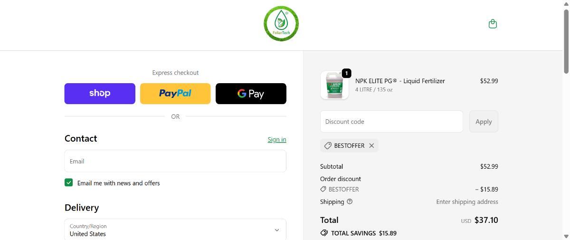Screen dimensions: 570x240
Task: Click the NPK ELITE PG product thumbnail
Action: pyautogui.click(x=334, y=86)
